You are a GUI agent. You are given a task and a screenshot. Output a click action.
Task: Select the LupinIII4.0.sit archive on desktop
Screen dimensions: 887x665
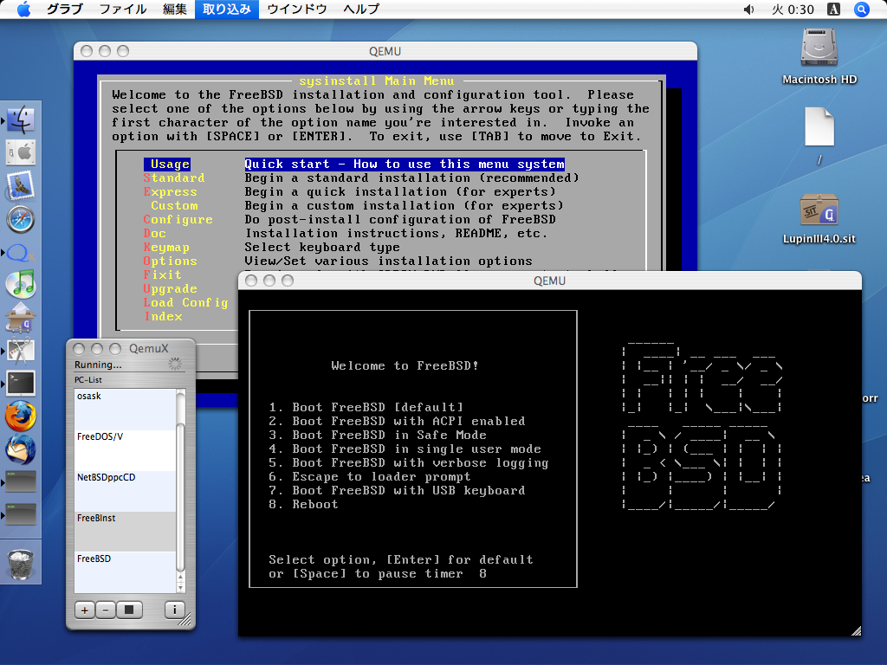[x=819, y=219]
